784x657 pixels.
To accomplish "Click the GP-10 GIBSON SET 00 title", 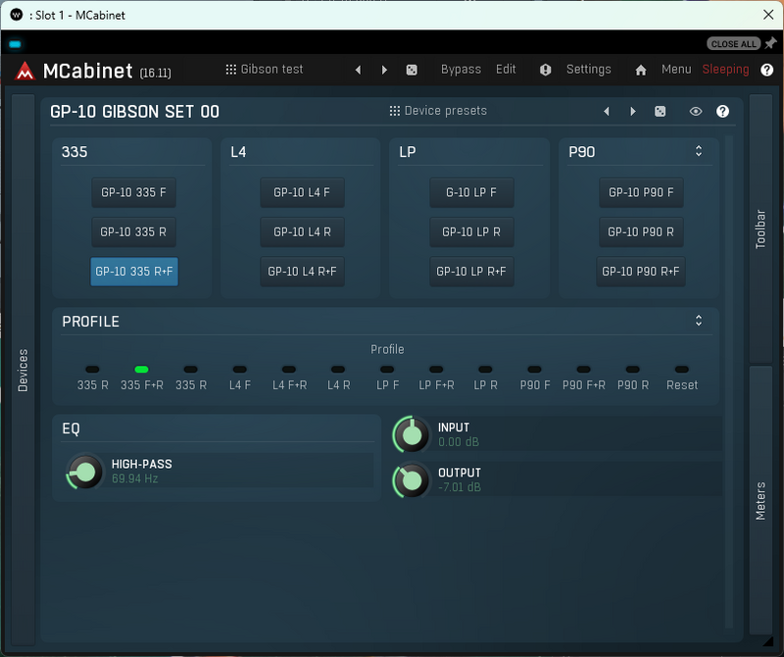I will point(134,112).
